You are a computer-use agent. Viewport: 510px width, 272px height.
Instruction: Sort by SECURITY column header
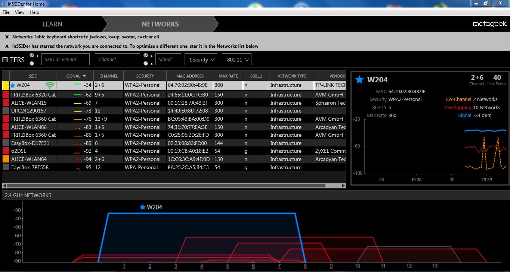[x=145, y=76]
